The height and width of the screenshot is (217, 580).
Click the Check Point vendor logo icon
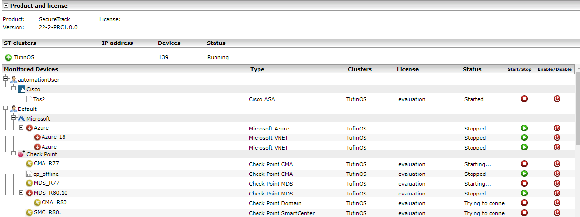(x=21, y=154)
